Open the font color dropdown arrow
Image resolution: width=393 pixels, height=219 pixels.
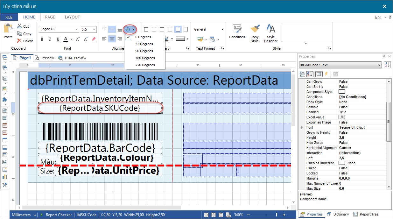tap(72, 39)
